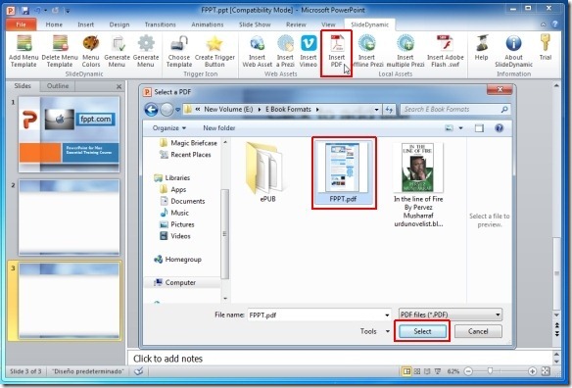Switch to the Outline pane tab
The height and width of the screenshot is (388, 572).
(x=58, y=86)
